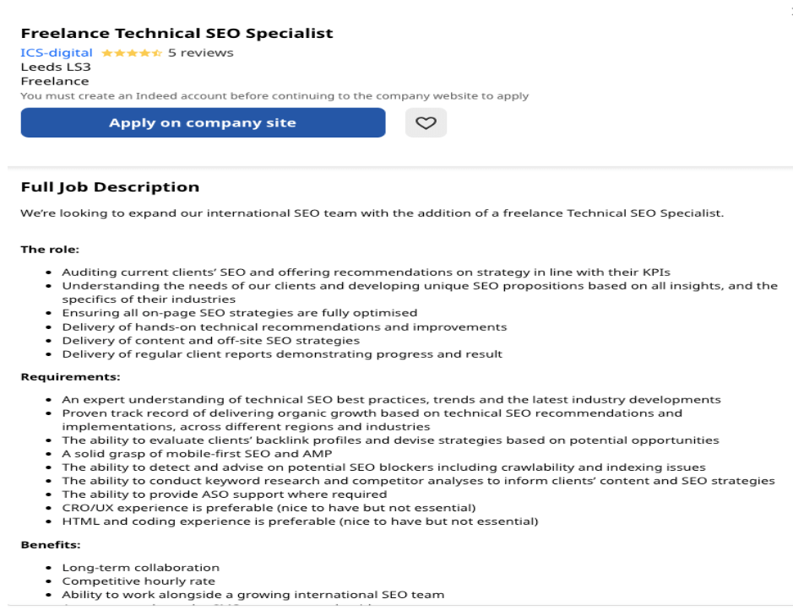
Task: Click the "Requirements:" section heading
Action: (70, 376)
